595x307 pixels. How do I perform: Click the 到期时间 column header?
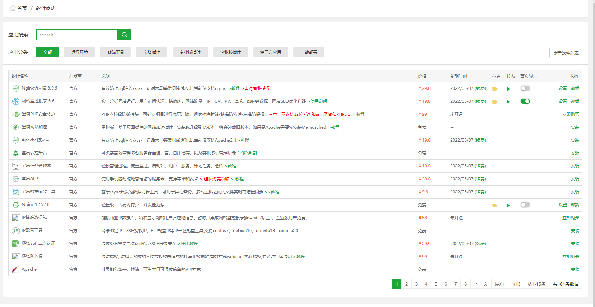(459, 76)
